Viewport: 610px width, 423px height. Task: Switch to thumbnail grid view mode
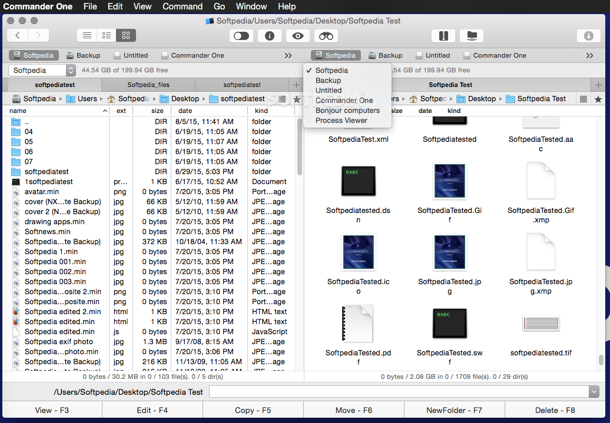tap(125, 35)
